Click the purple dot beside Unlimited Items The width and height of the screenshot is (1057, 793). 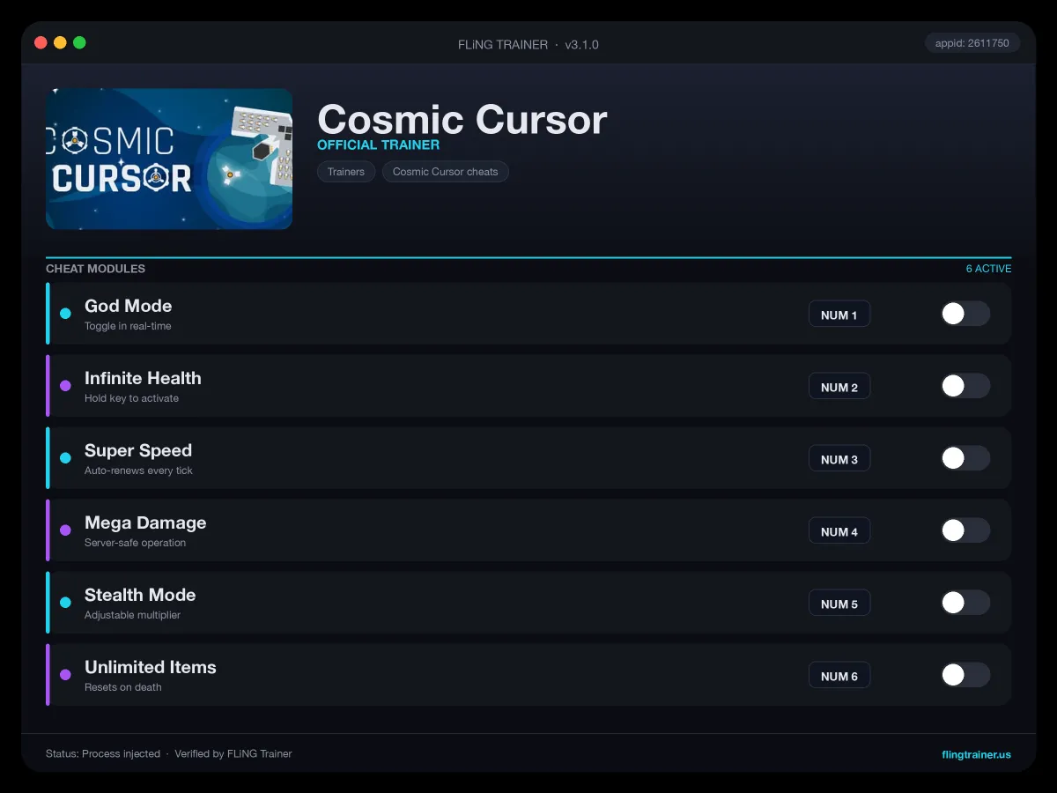click(x=65, y=675)
